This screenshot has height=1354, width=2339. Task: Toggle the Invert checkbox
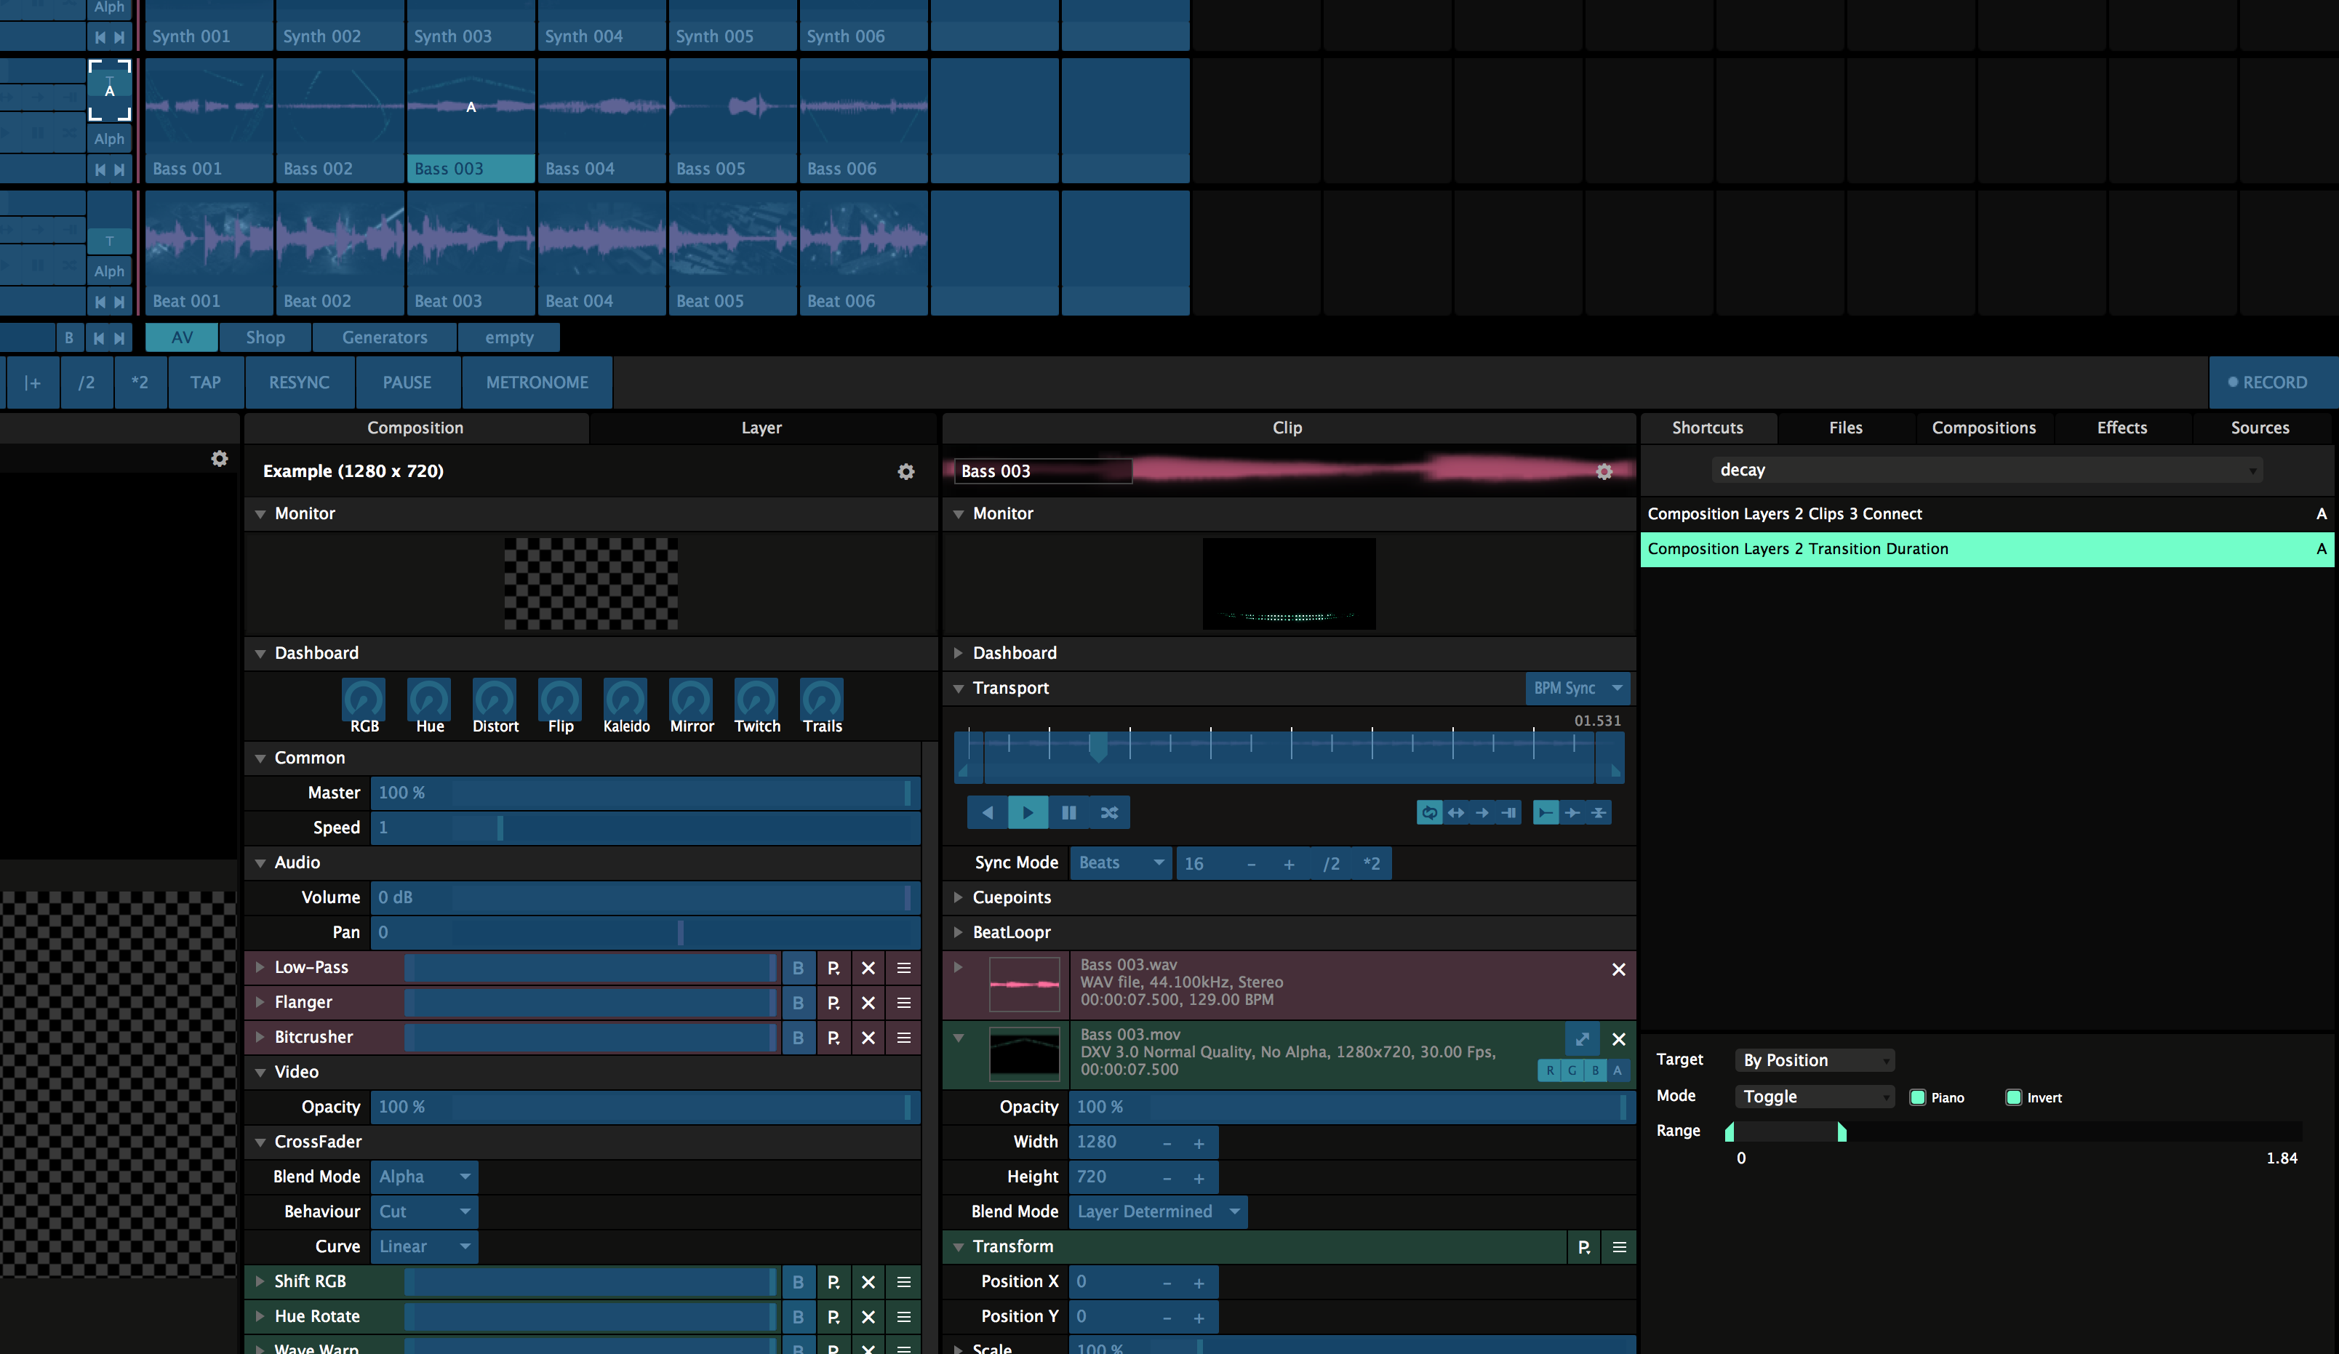pyautogui.click(x=2013, y=1097)
